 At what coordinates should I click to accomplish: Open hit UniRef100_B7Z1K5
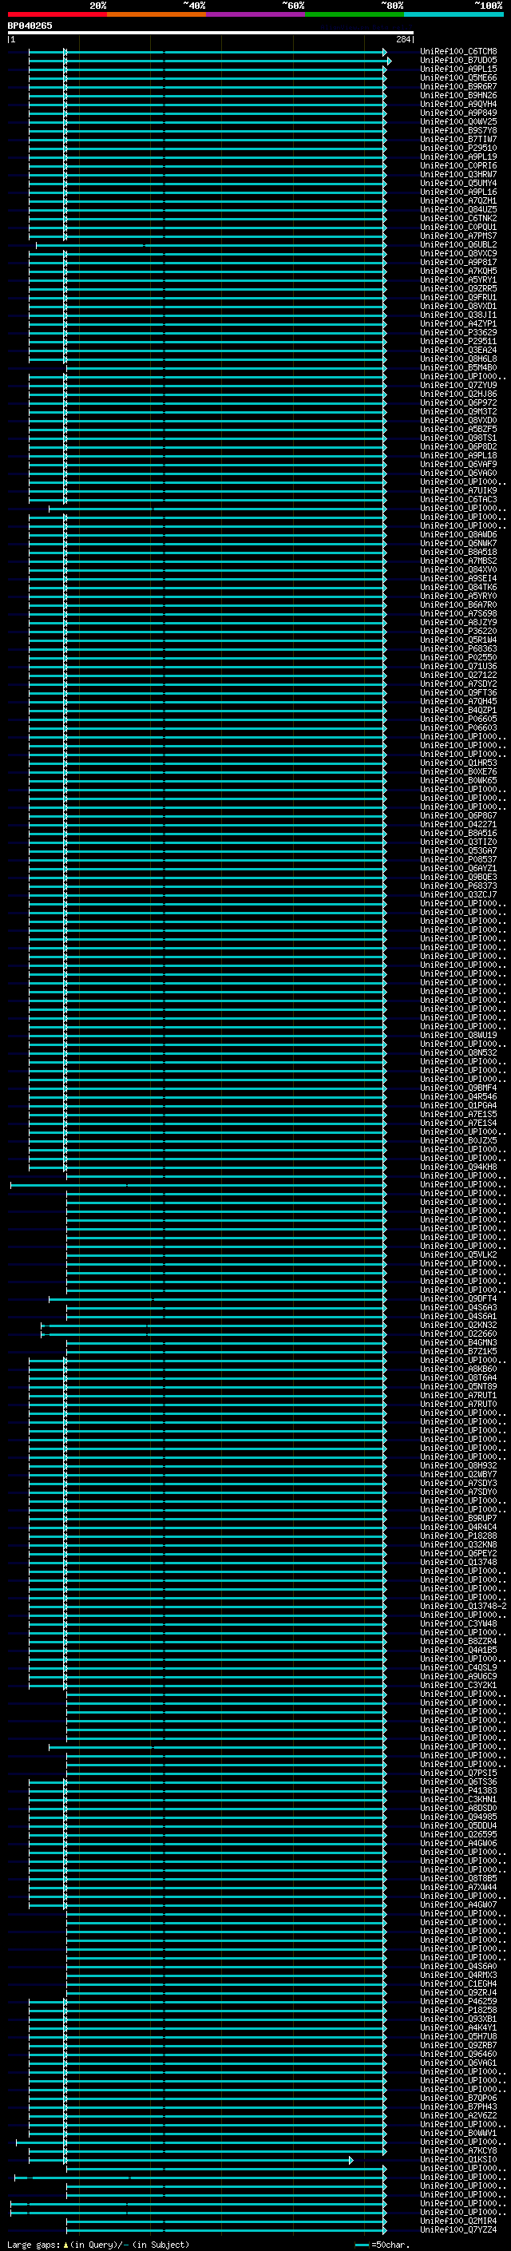(458, 1352)
